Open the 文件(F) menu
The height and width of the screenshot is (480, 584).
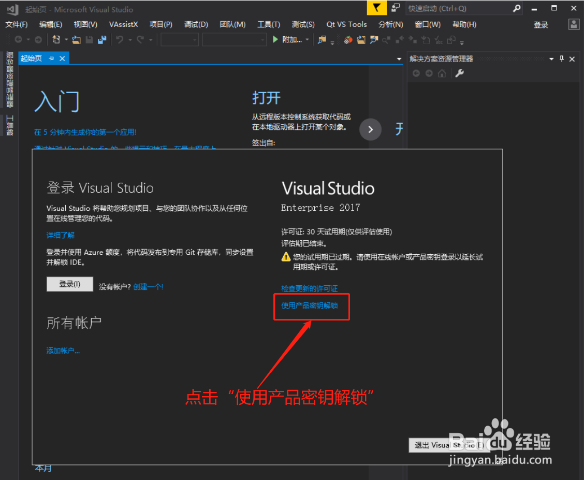pos(17,24)
